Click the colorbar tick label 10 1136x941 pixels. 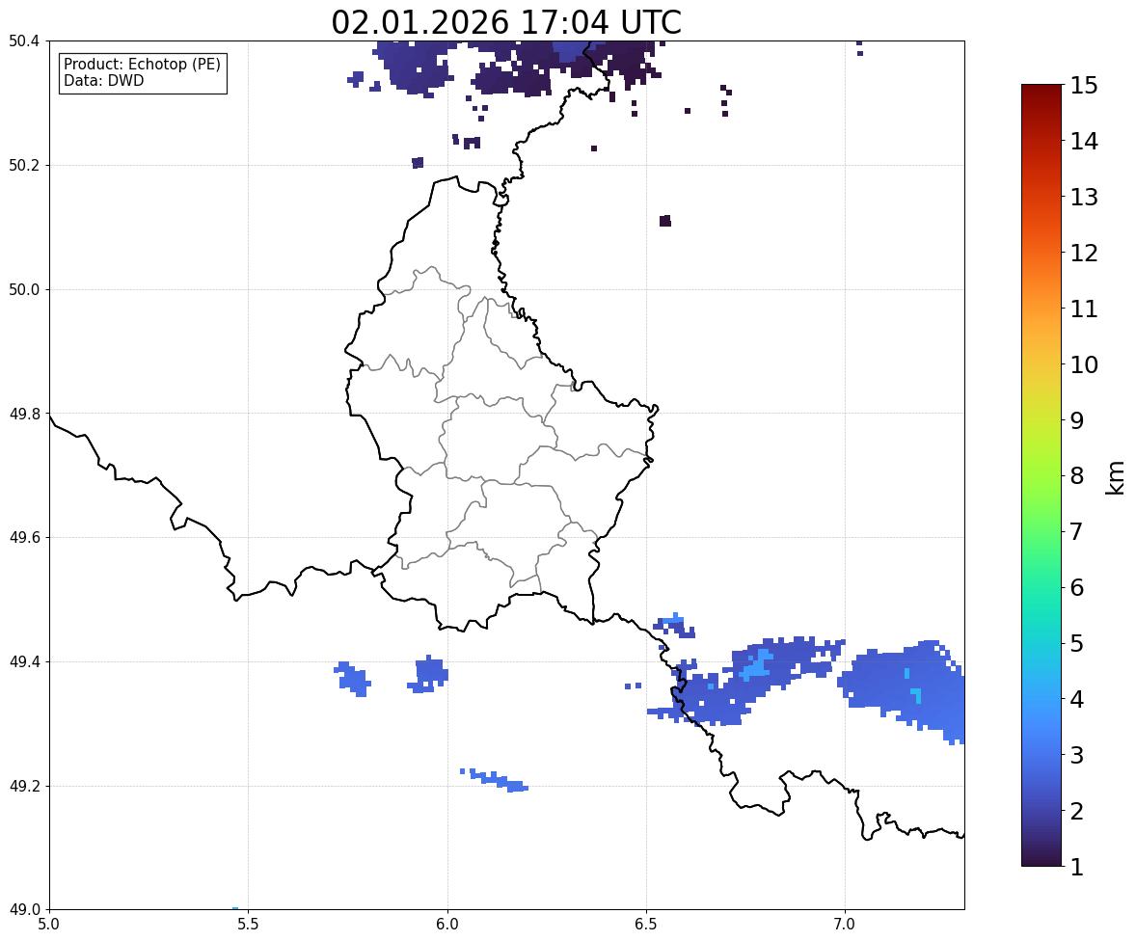[x=1084, y=364]
